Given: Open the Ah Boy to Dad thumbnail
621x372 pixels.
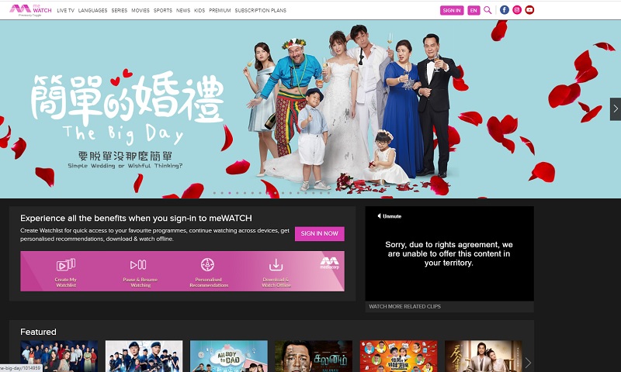Looking at the screenshot, I should coord(228,356).
